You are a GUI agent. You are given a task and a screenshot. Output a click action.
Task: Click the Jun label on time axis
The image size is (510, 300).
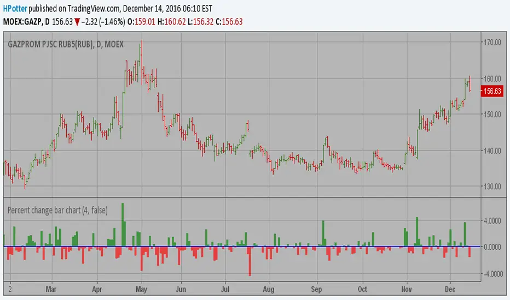[x=181, y=289]
